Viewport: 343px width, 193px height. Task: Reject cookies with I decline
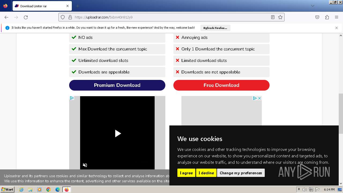[x=206, y=173]
